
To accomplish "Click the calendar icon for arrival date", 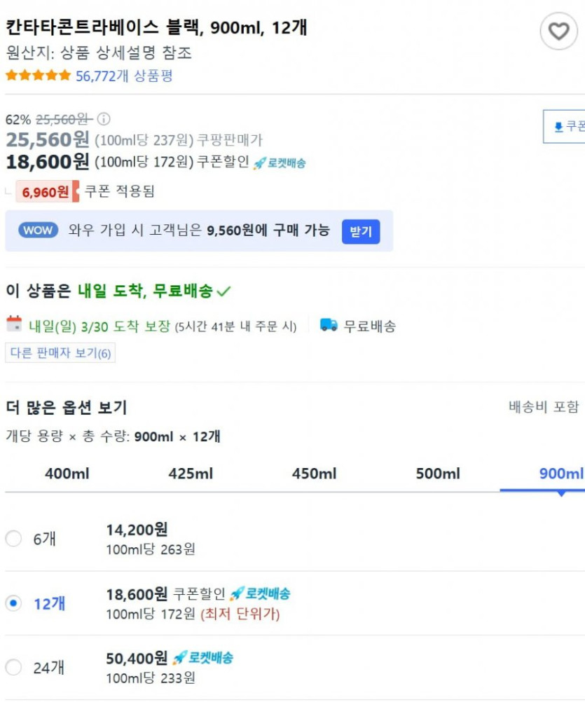I will coord(14,324).
